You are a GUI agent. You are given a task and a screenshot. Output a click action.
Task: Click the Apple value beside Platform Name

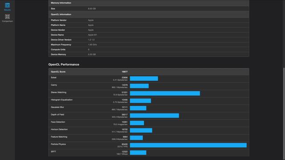pos(91,25)
